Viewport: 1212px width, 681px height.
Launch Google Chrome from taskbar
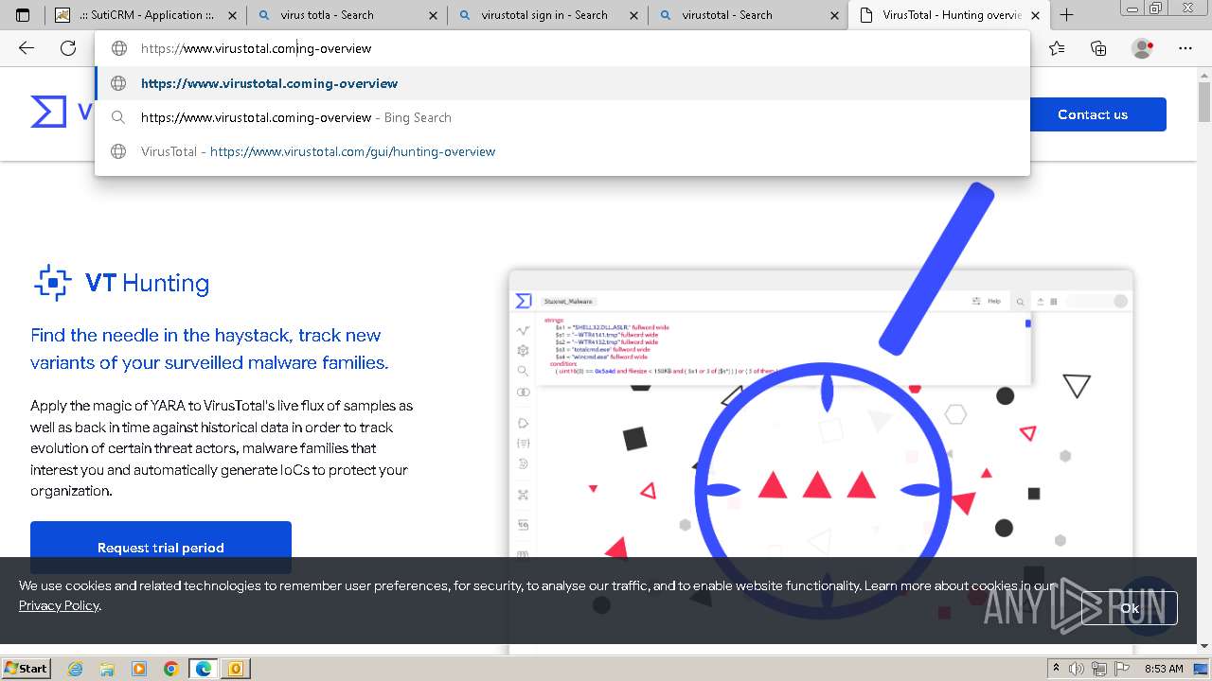coord(171,669)
